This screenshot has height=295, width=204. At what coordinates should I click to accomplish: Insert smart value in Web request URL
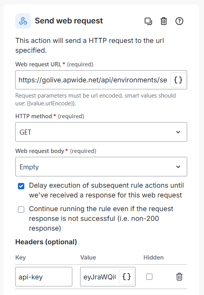tap(178, 80)
